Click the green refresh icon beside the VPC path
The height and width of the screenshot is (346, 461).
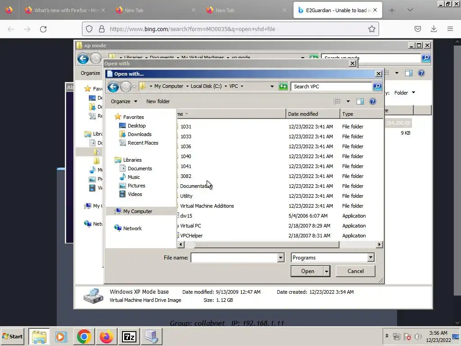tap(283, 86)
